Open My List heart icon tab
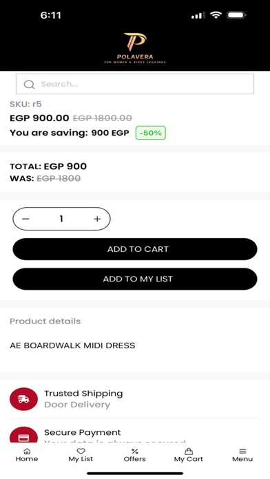Image resolution: width=270 pixels, height=479 pixels. click(x=81, y=455)
